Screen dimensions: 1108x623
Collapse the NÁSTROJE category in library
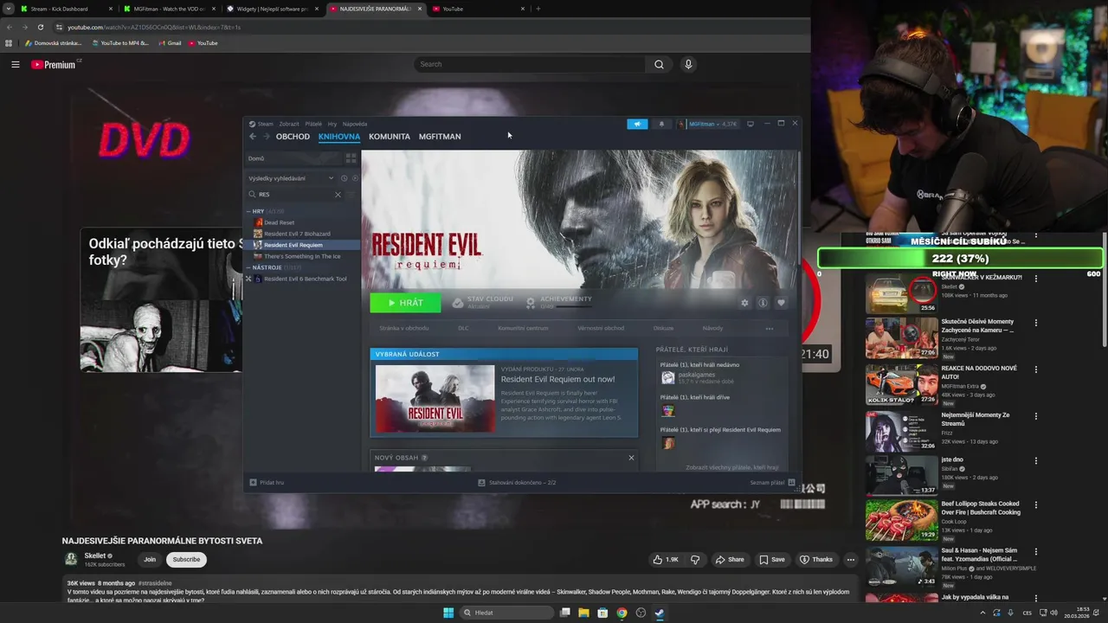pos(249,267)
